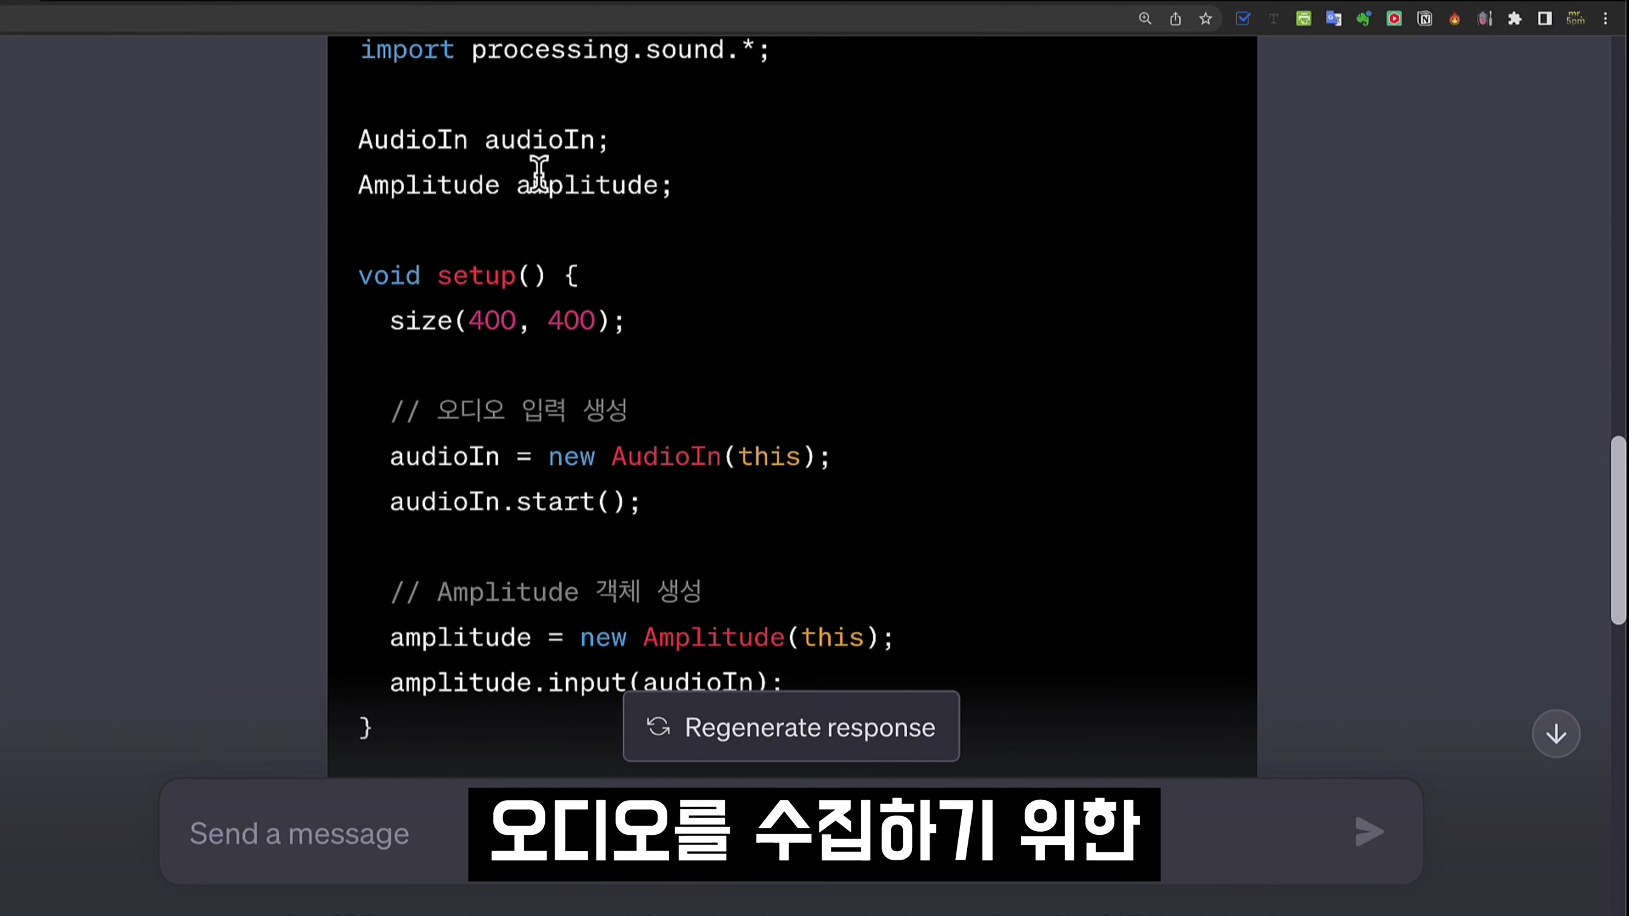Click the comment '// 오디오 입력 생성'
1629x916 pixels.
pyautogui.click(x=508, y=411)
